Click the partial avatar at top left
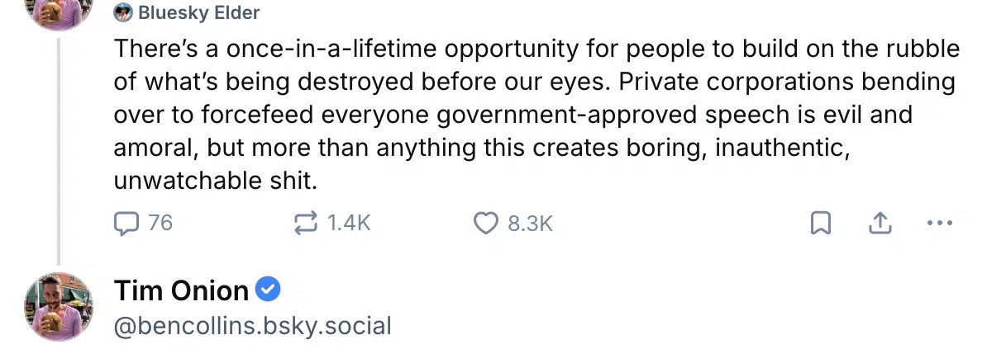 (58, 8)
